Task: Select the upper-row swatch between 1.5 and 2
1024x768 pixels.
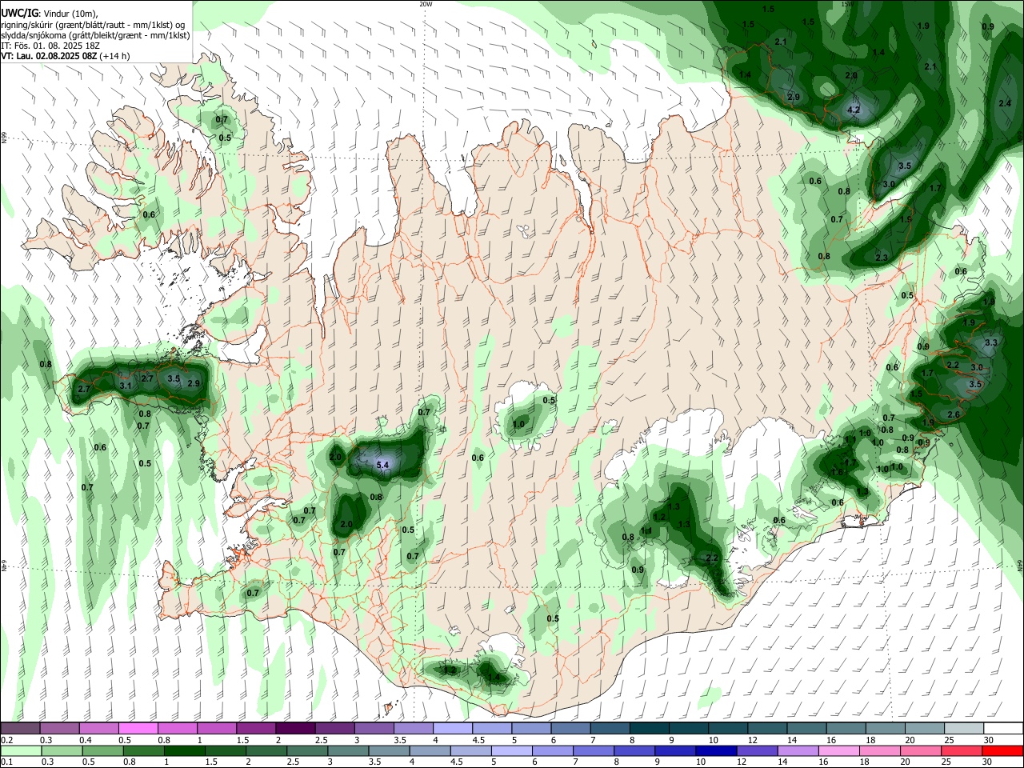Action: tap(255, 728)
